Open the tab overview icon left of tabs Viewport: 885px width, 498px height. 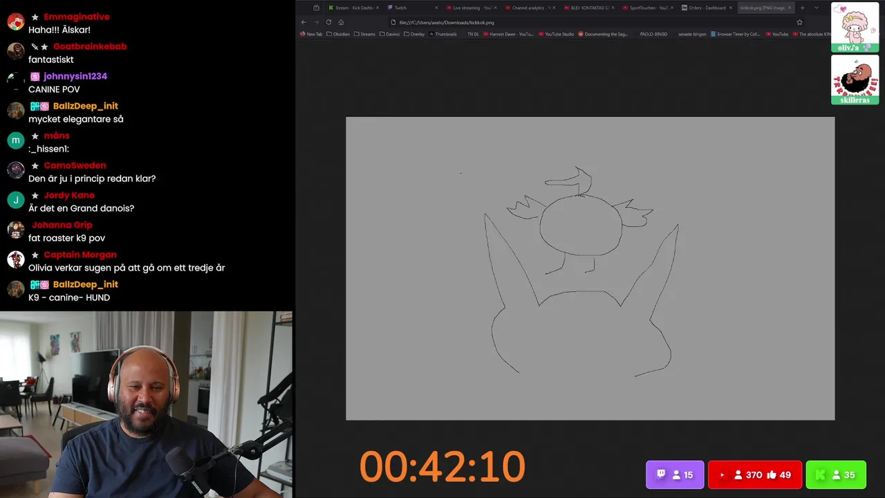pyautogui.click(x=316, y=8)
